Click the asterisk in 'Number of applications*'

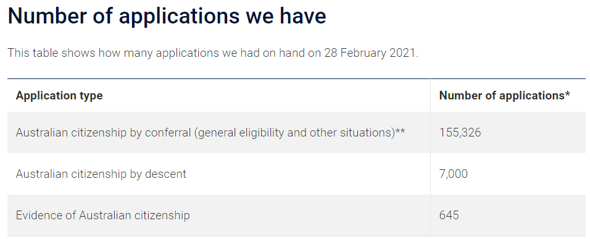coord(567,94)
